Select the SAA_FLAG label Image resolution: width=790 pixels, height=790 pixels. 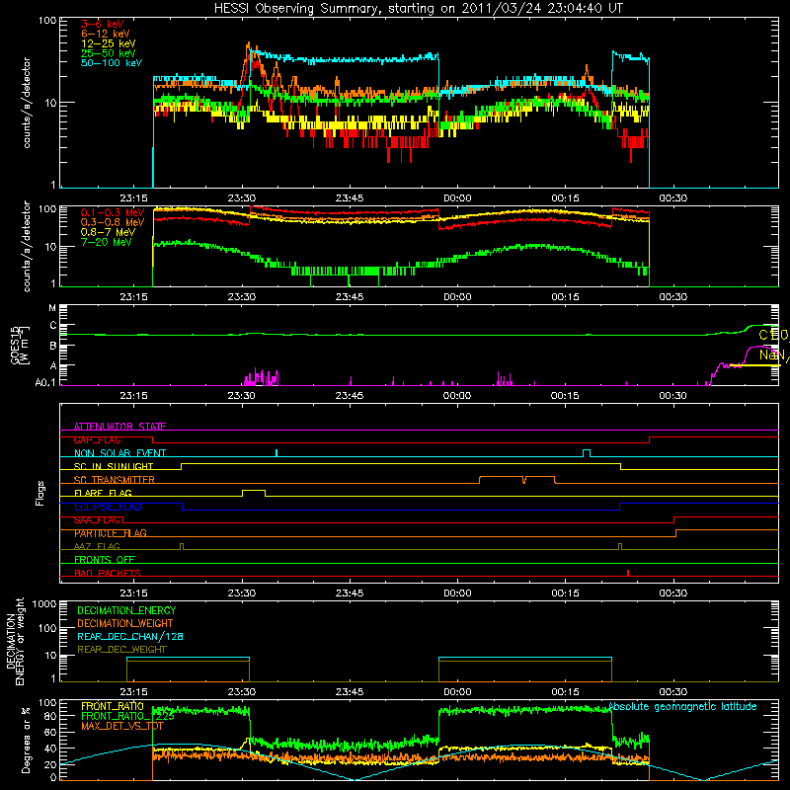[x=97, y=519]
